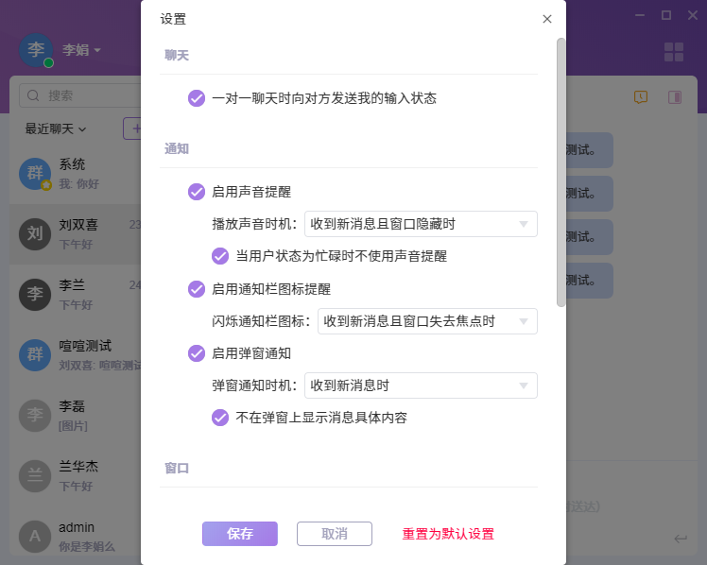Click 重置为默认设置 link
Viewport: 707px width, 565px height.
(448, 534)
